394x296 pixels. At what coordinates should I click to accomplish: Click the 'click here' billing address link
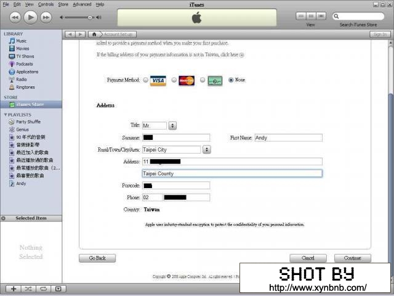click(x=232, y=55)
